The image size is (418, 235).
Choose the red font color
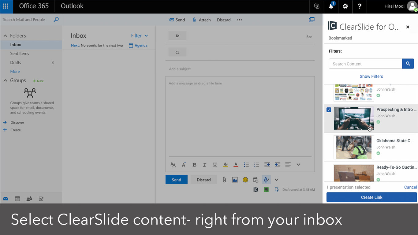236,165
